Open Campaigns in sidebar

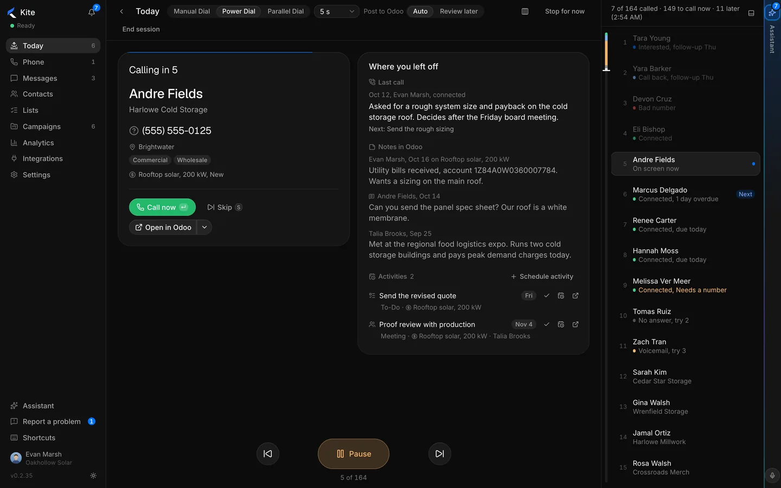tap(53, 126)
